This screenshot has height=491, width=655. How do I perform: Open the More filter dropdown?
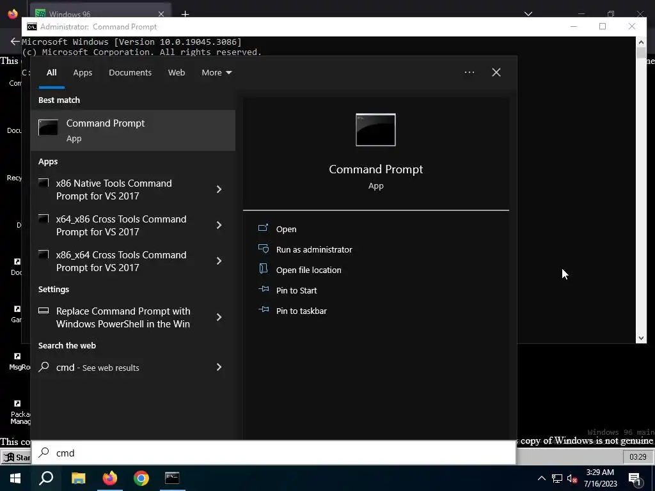pos(216,73)
